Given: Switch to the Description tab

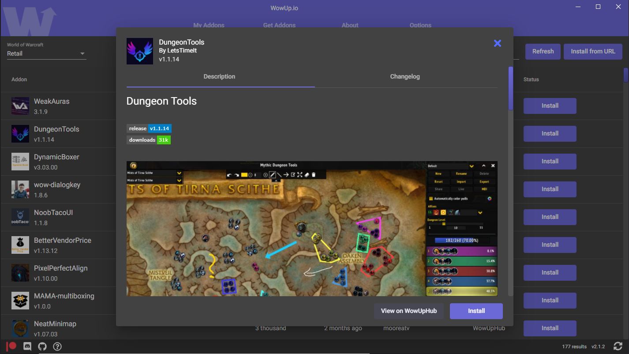Looking at the screenshot, I should 219,76.
